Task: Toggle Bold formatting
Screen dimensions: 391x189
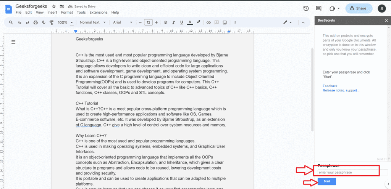Action: [166, 22]
